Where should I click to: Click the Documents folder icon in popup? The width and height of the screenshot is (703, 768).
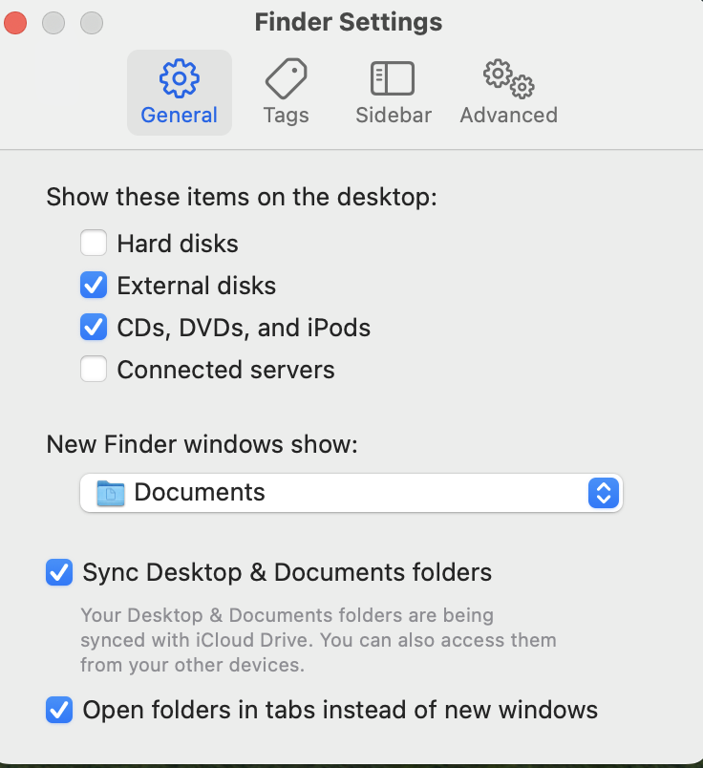click(111, 493)
